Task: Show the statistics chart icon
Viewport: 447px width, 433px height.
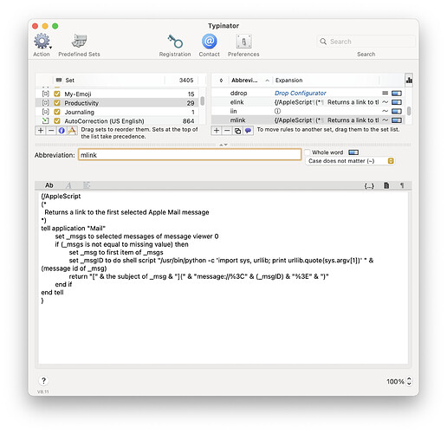Action: click(x=409, y=80)
